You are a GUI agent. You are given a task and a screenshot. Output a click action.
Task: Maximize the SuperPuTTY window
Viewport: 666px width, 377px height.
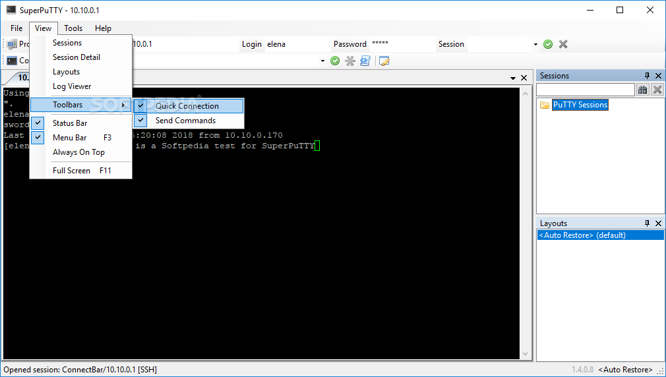click(620, 10)
